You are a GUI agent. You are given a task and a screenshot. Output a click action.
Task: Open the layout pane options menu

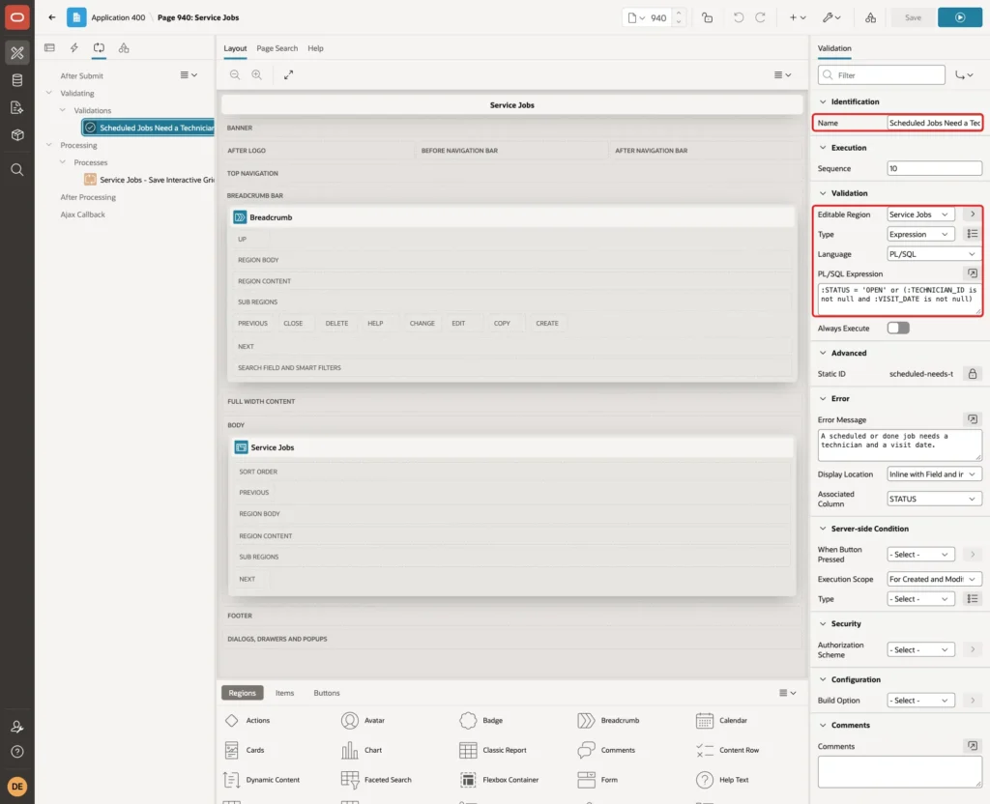(783, 75)
